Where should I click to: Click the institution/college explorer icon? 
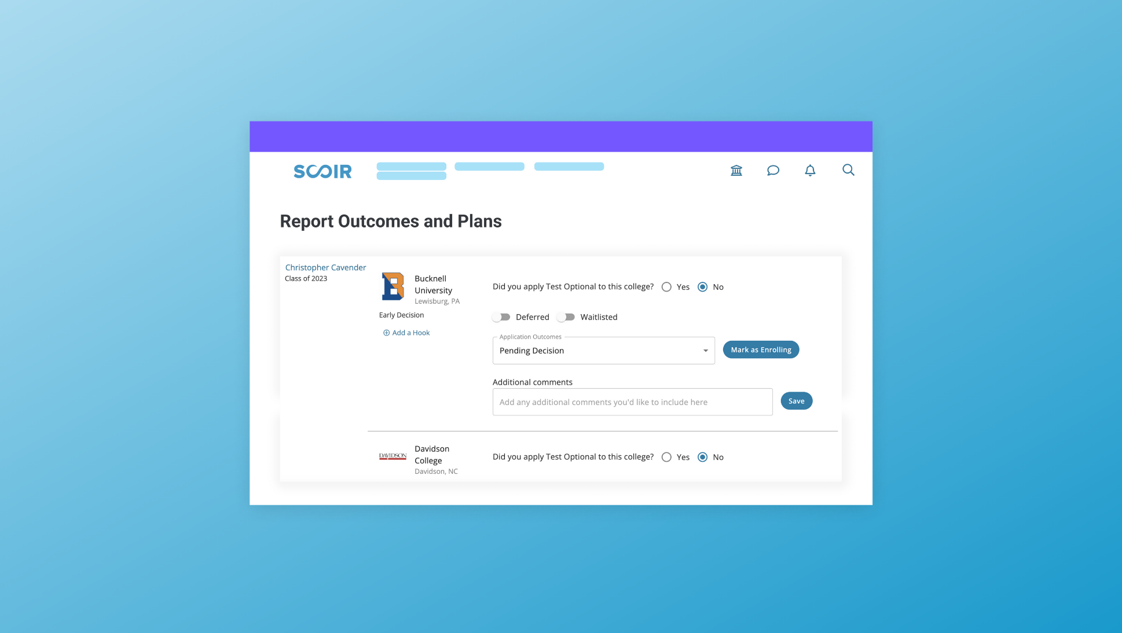click(x=736, y=170)
